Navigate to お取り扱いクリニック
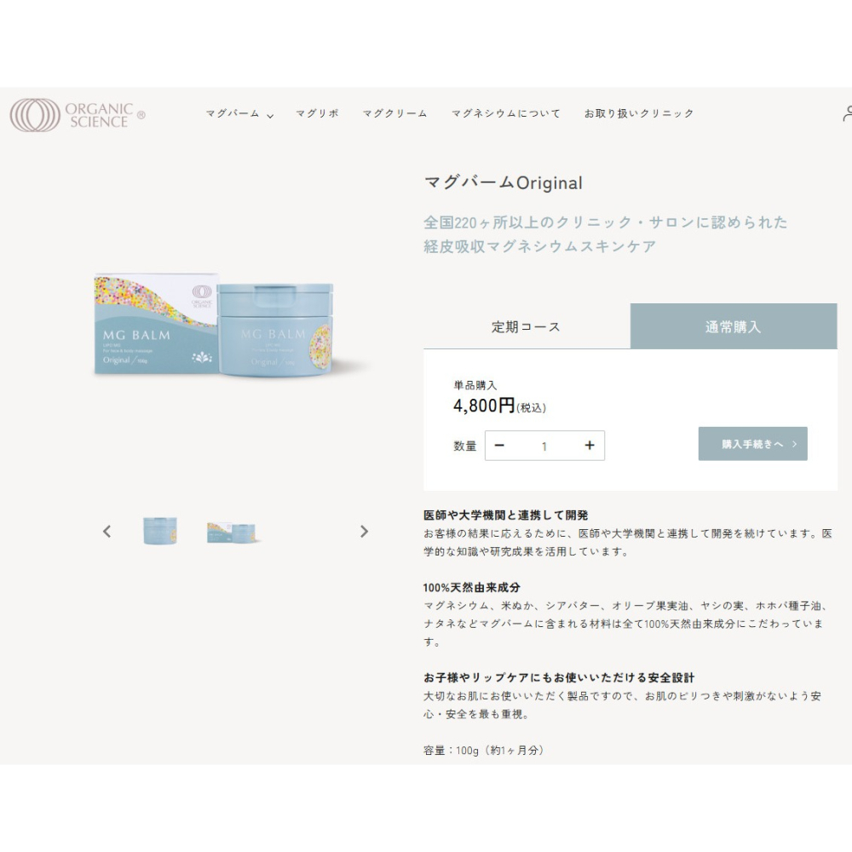This screenshot has height=852, width=852. [x=639, y=113]
